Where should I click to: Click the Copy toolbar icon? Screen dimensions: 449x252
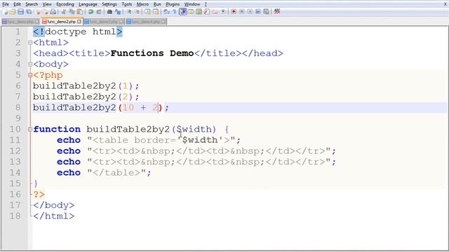point(72,12)
